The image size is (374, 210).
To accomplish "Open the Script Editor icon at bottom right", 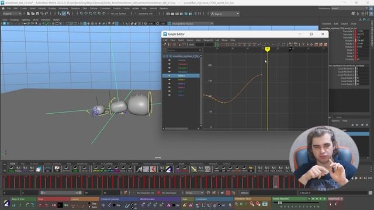I will click(370, 192).
